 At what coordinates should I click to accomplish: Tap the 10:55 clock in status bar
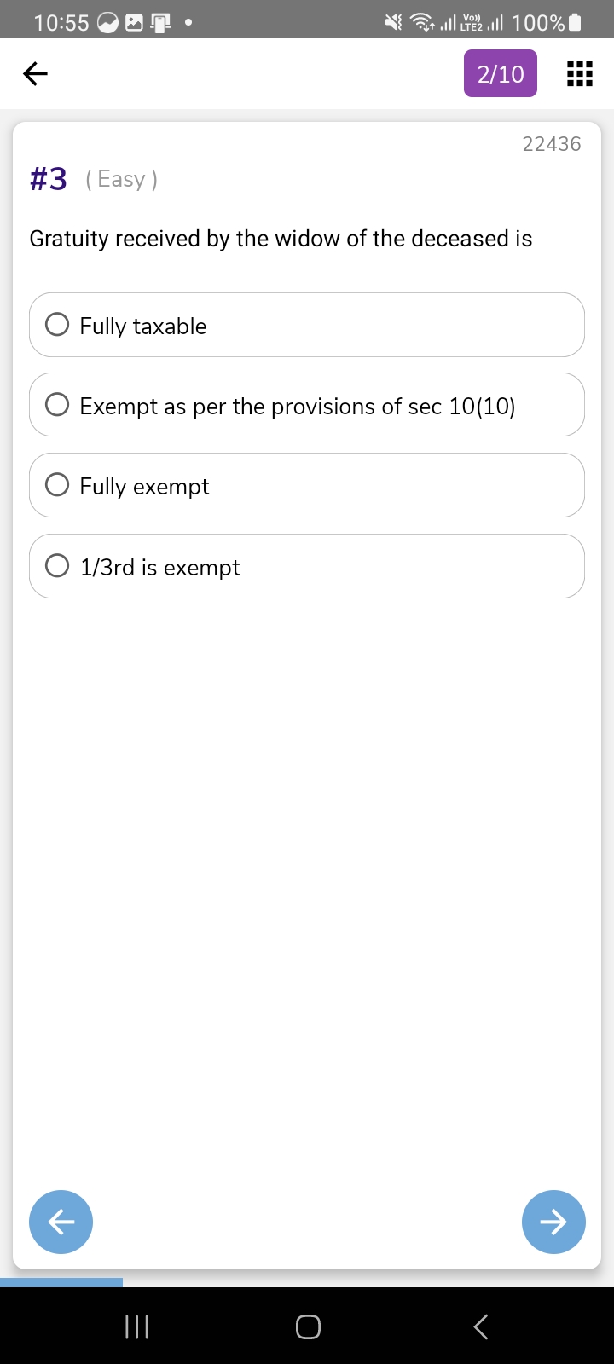61,22
